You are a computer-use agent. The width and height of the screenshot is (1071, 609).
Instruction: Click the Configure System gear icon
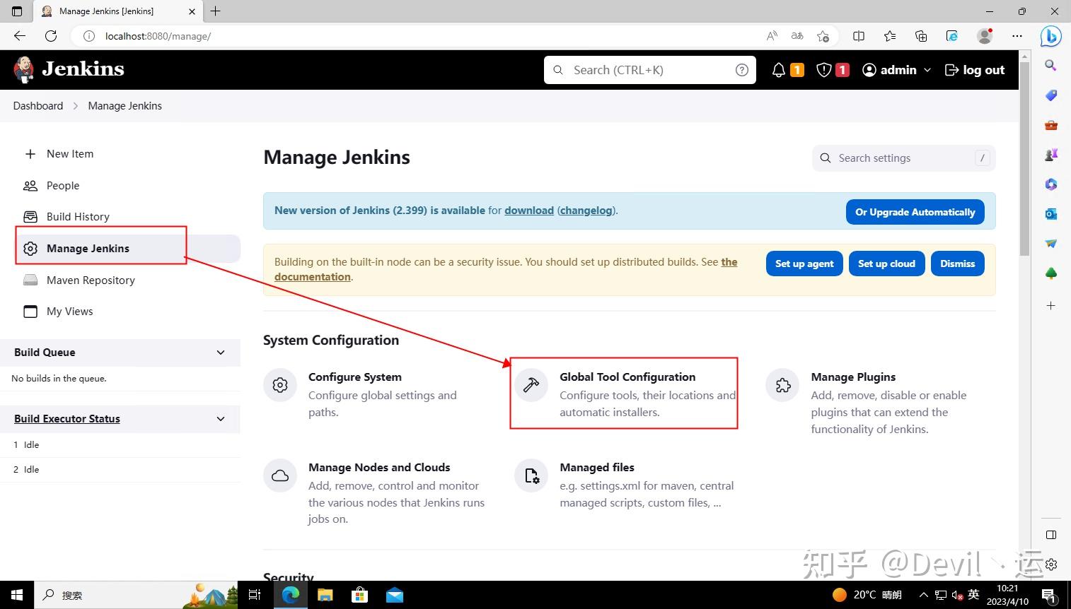[280, 385]
